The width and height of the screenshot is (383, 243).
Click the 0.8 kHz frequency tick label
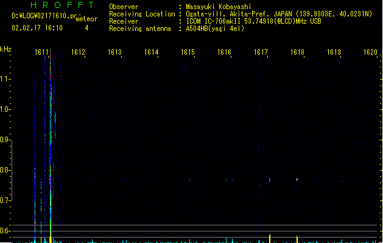click(5, 170)
